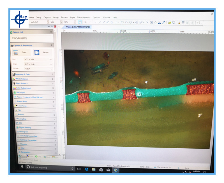The image size is (224, 183).
Task: Click the red pin icon on sidebar header
Action: coord(55,27)
